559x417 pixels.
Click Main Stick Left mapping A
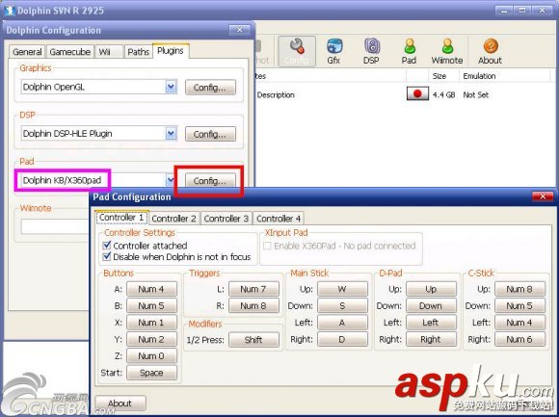point(342,323)
